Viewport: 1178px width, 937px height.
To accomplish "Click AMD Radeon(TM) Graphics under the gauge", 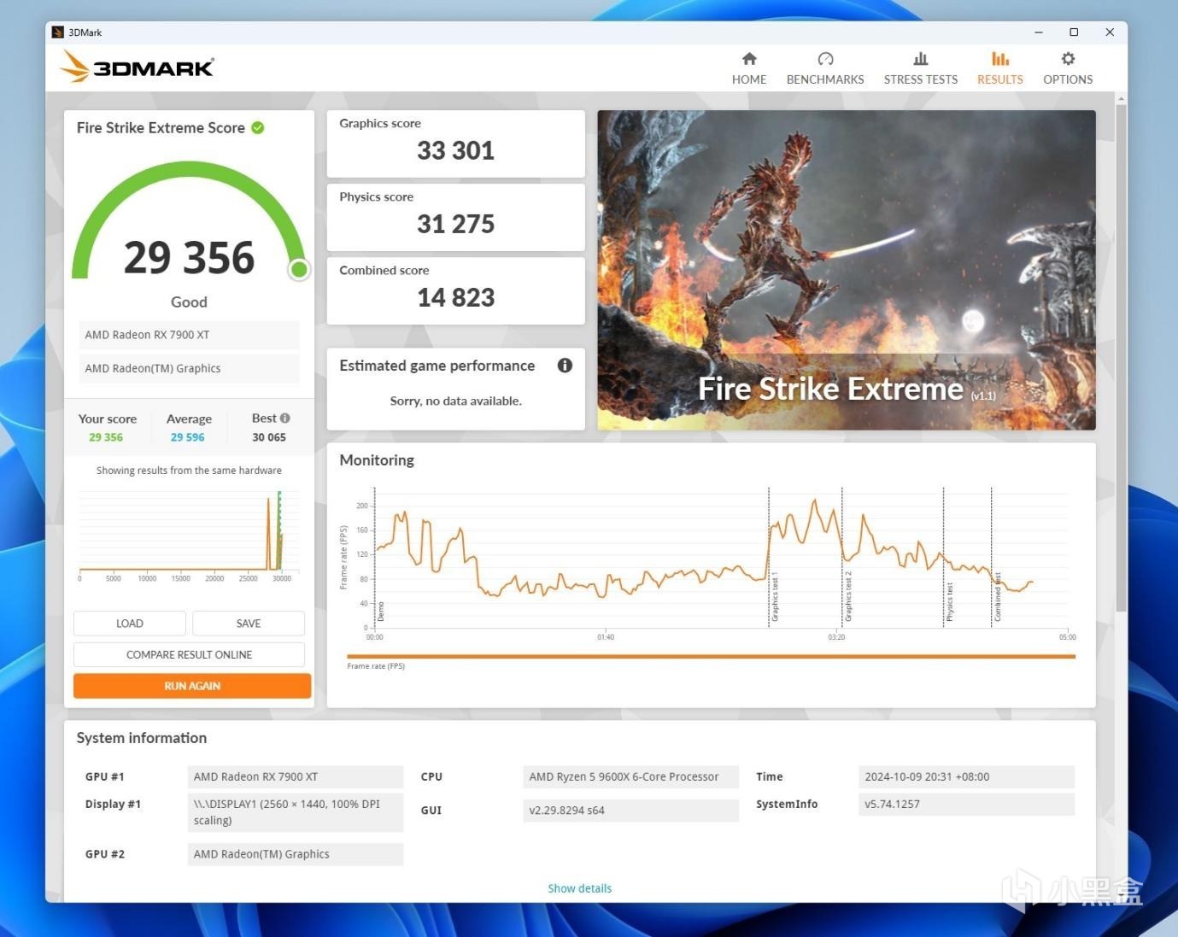I will point(189,368).
